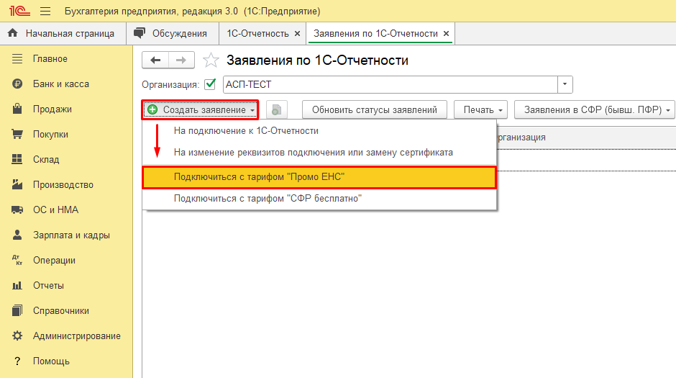Select На подключение к 1С-Отчетности
This screenshot has height=378, width=676.
tap(319, 131)
